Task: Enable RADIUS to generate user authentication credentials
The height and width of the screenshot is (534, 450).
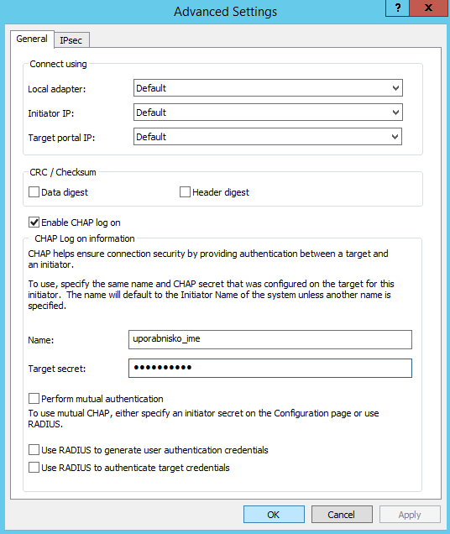Action: pyautogui.click(x=34, y=450)
